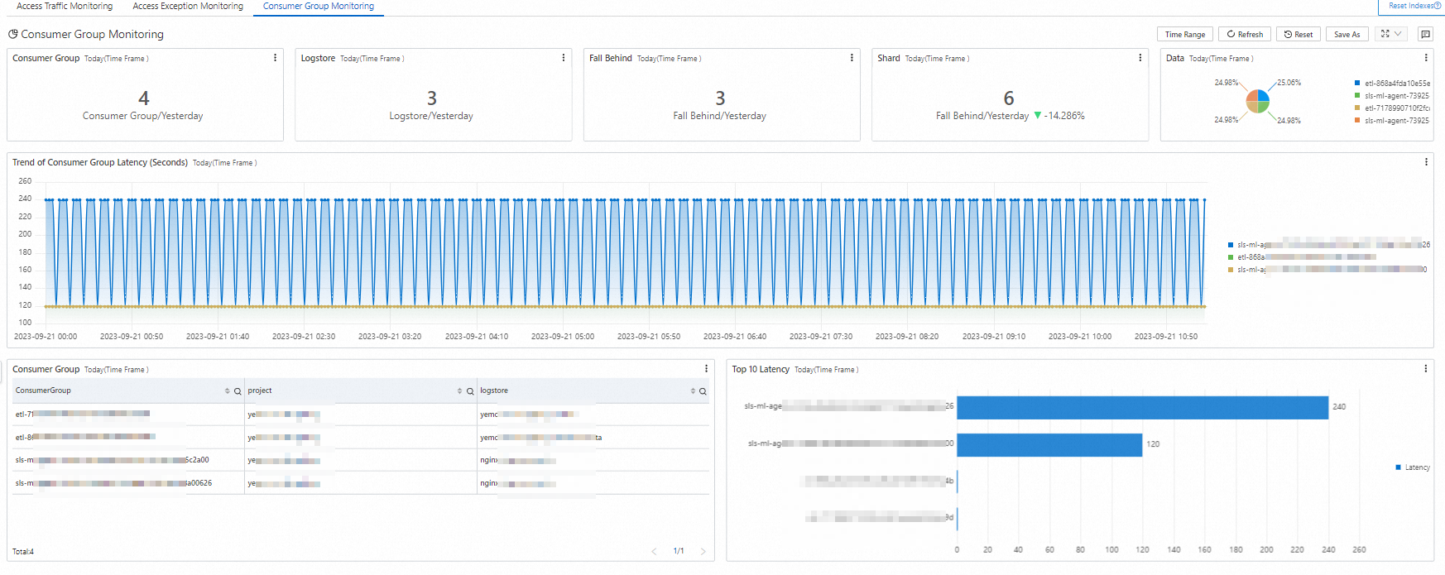This screenshot has width=1445, height=575.
Task: Click the dashboard icon before the page title
Action: tap(12, 34)
